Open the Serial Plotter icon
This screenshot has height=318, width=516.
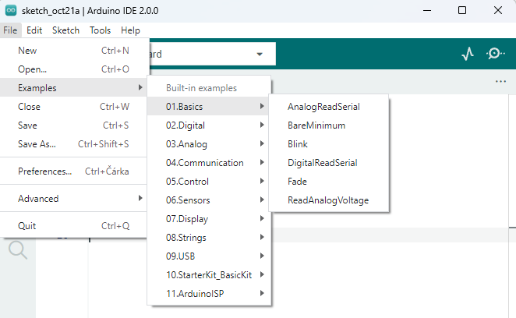(x=468, y=54)
